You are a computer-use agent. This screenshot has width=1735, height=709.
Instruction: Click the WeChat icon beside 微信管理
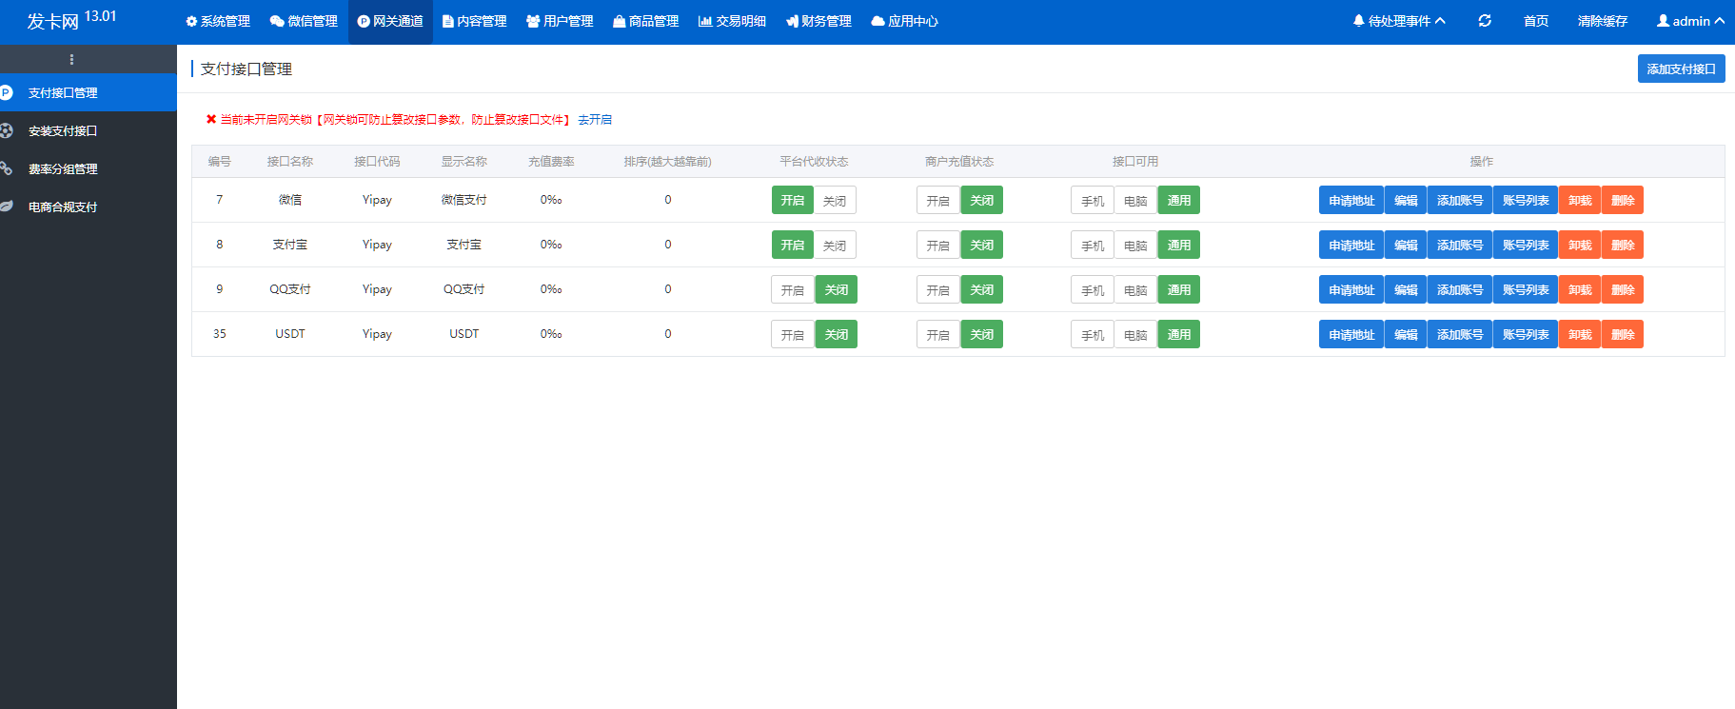277,21
